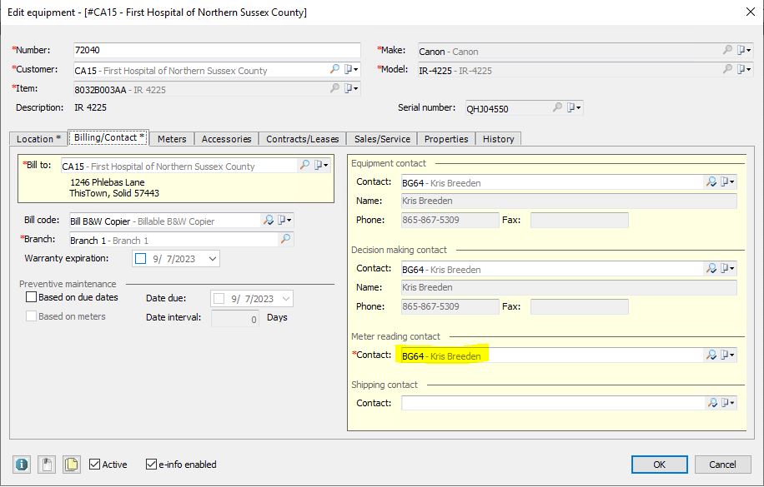
Task: Click the Date interval days field
Action: (x=235, y=319)
